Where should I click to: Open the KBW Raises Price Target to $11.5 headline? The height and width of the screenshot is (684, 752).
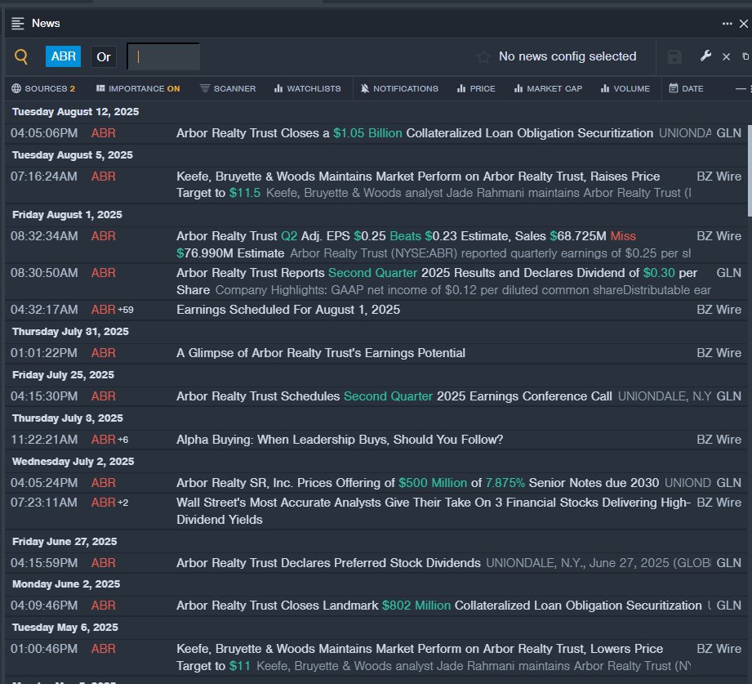click(x=418, y=185)
